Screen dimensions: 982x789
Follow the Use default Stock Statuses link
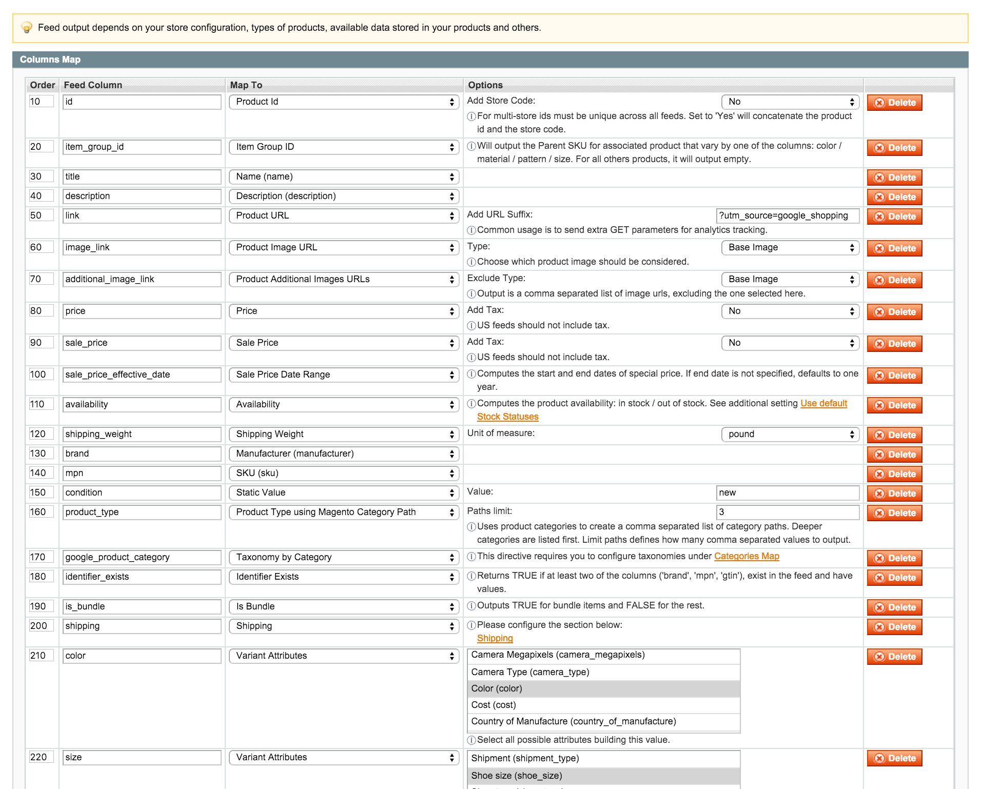(x=662, y=410)
